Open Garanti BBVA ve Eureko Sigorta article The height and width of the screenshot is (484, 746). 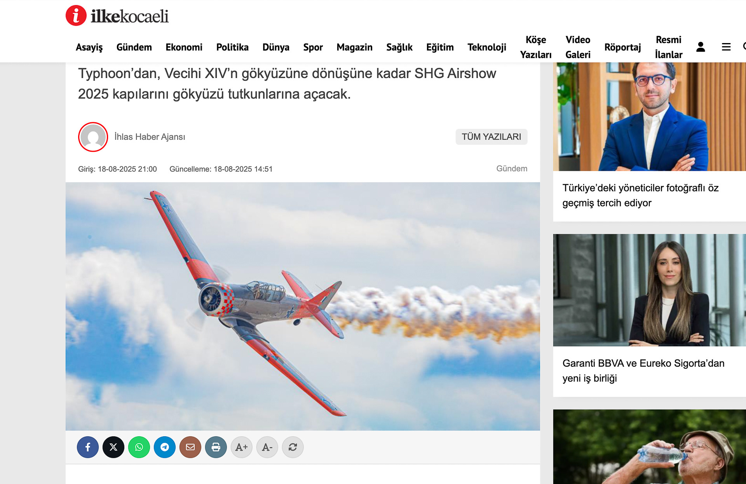click(x=643, y=370)
